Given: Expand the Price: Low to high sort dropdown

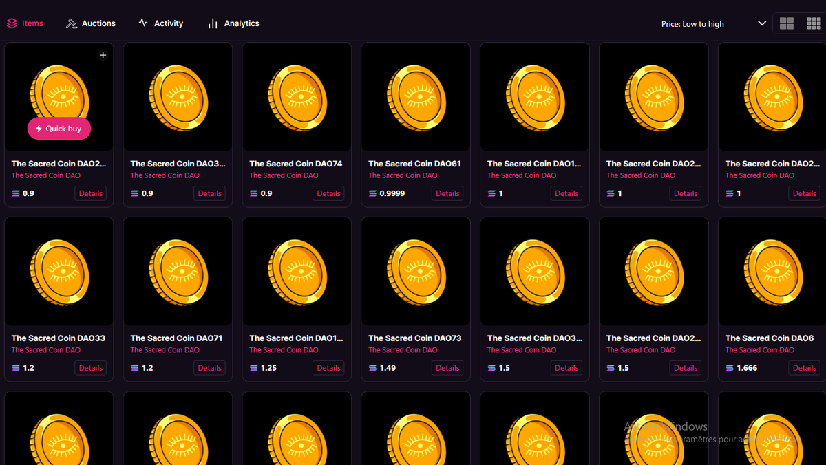Looking at the screenshot, I should click(714, 23).
